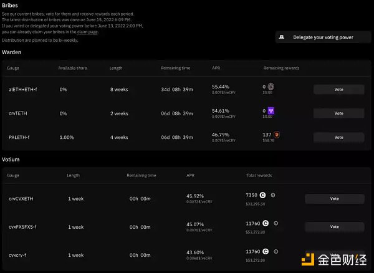Open the info icon beside cvxFXSFXS-f rewards
374x273 pixels.
pos(276,223)
